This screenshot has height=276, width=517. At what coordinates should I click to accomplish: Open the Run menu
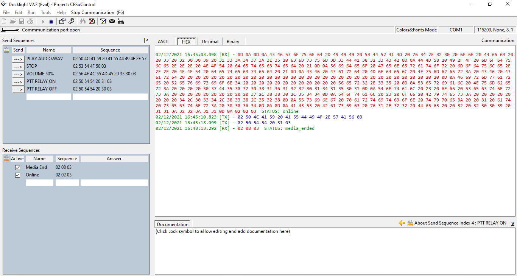pyautogui.click(x=31, y=12)
